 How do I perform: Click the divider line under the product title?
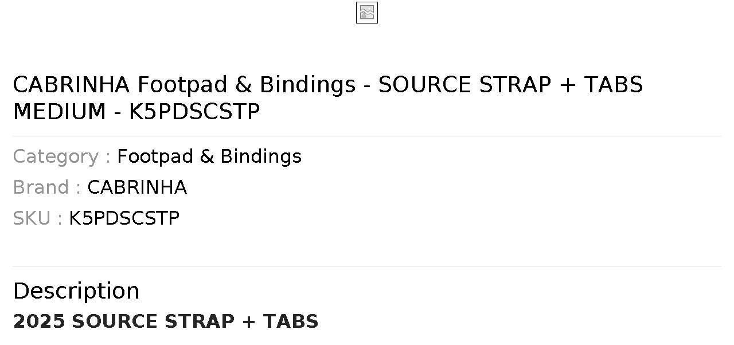(367, 136)
